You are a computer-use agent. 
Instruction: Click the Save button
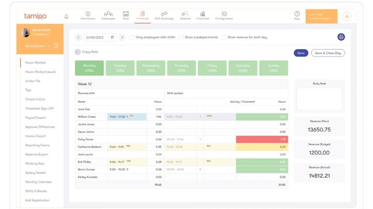coord(301,53)
